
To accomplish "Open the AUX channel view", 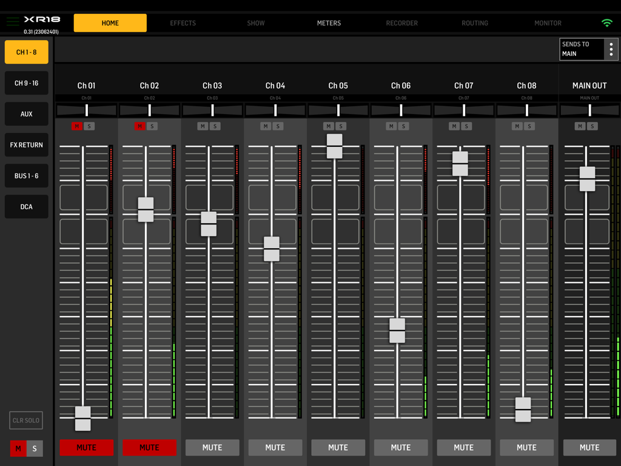I will 26,113.
